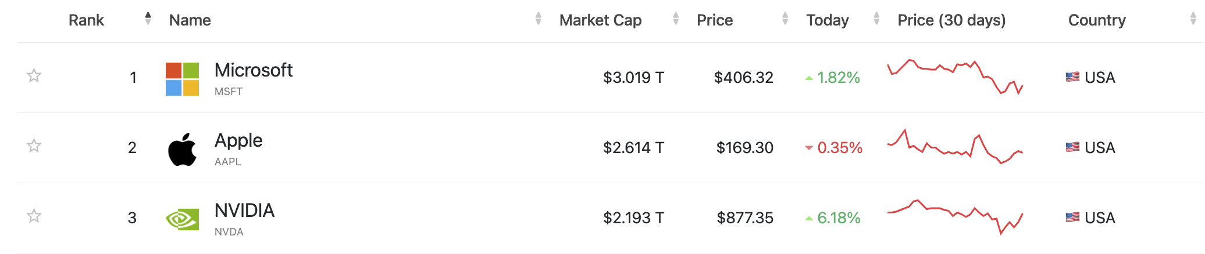Favorite Microsoft with the star icon
This screenshot has width=1205, height=254.
34,75
